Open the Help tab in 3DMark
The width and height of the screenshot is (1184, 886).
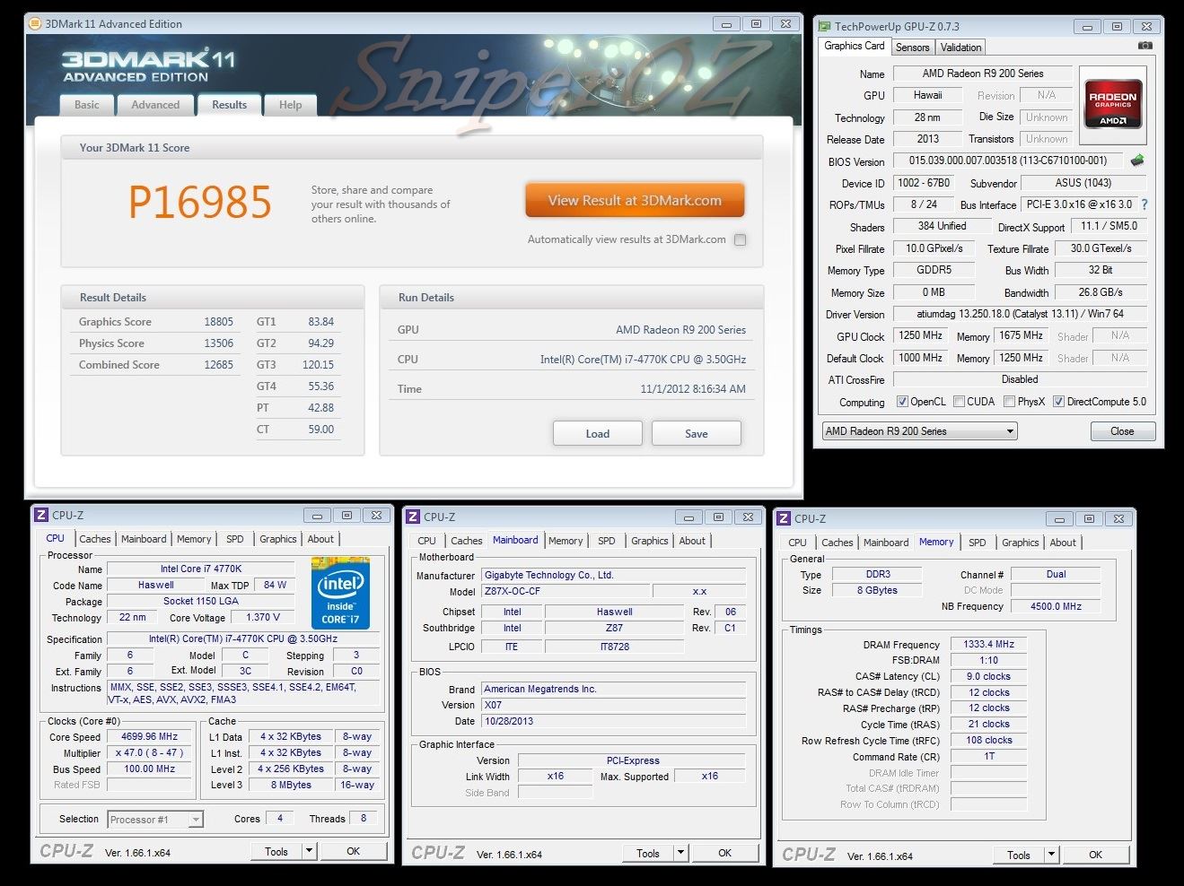click(x=290, y=105)
